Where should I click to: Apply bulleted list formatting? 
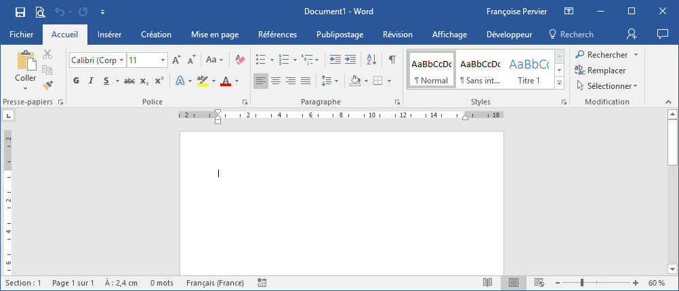(x=260, y=60)
